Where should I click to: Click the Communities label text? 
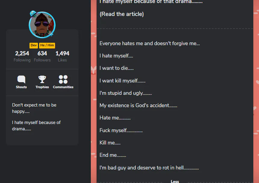[x=63, y=87]
